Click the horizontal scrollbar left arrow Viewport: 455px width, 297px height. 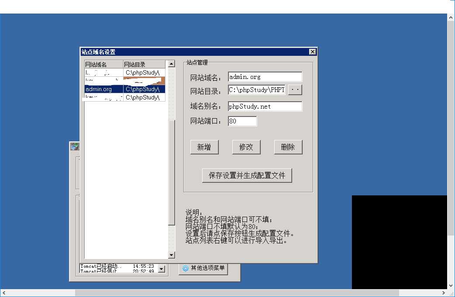[4, 293]
